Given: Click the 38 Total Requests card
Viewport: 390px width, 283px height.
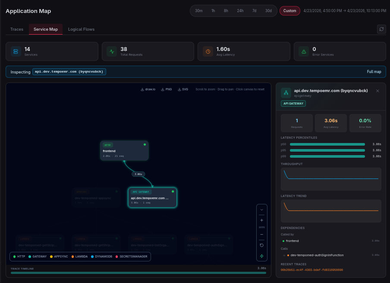Looking at the screenshot, I should (148, 51).
